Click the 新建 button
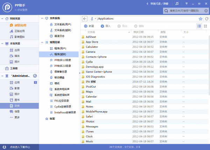The image size is (210, 150). tap(89, 26)
